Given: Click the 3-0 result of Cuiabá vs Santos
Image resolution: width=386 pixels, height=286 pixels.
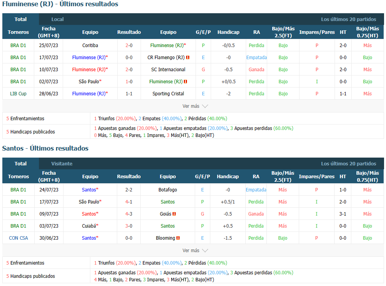Looking at the screenshot, I should pyautogui.click(x=129, y=226).
